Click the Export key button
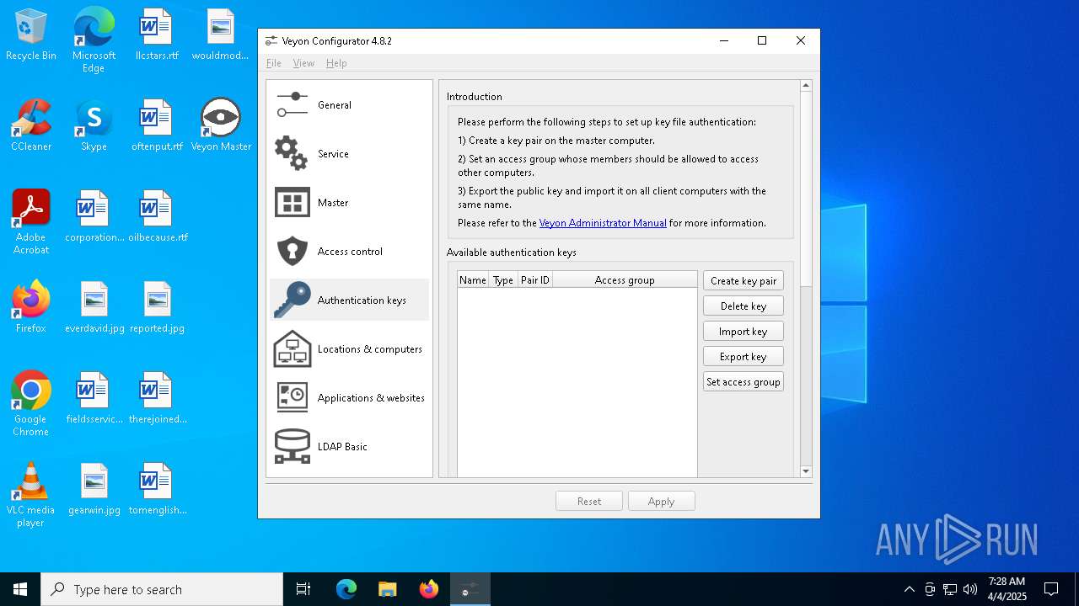 743,356
